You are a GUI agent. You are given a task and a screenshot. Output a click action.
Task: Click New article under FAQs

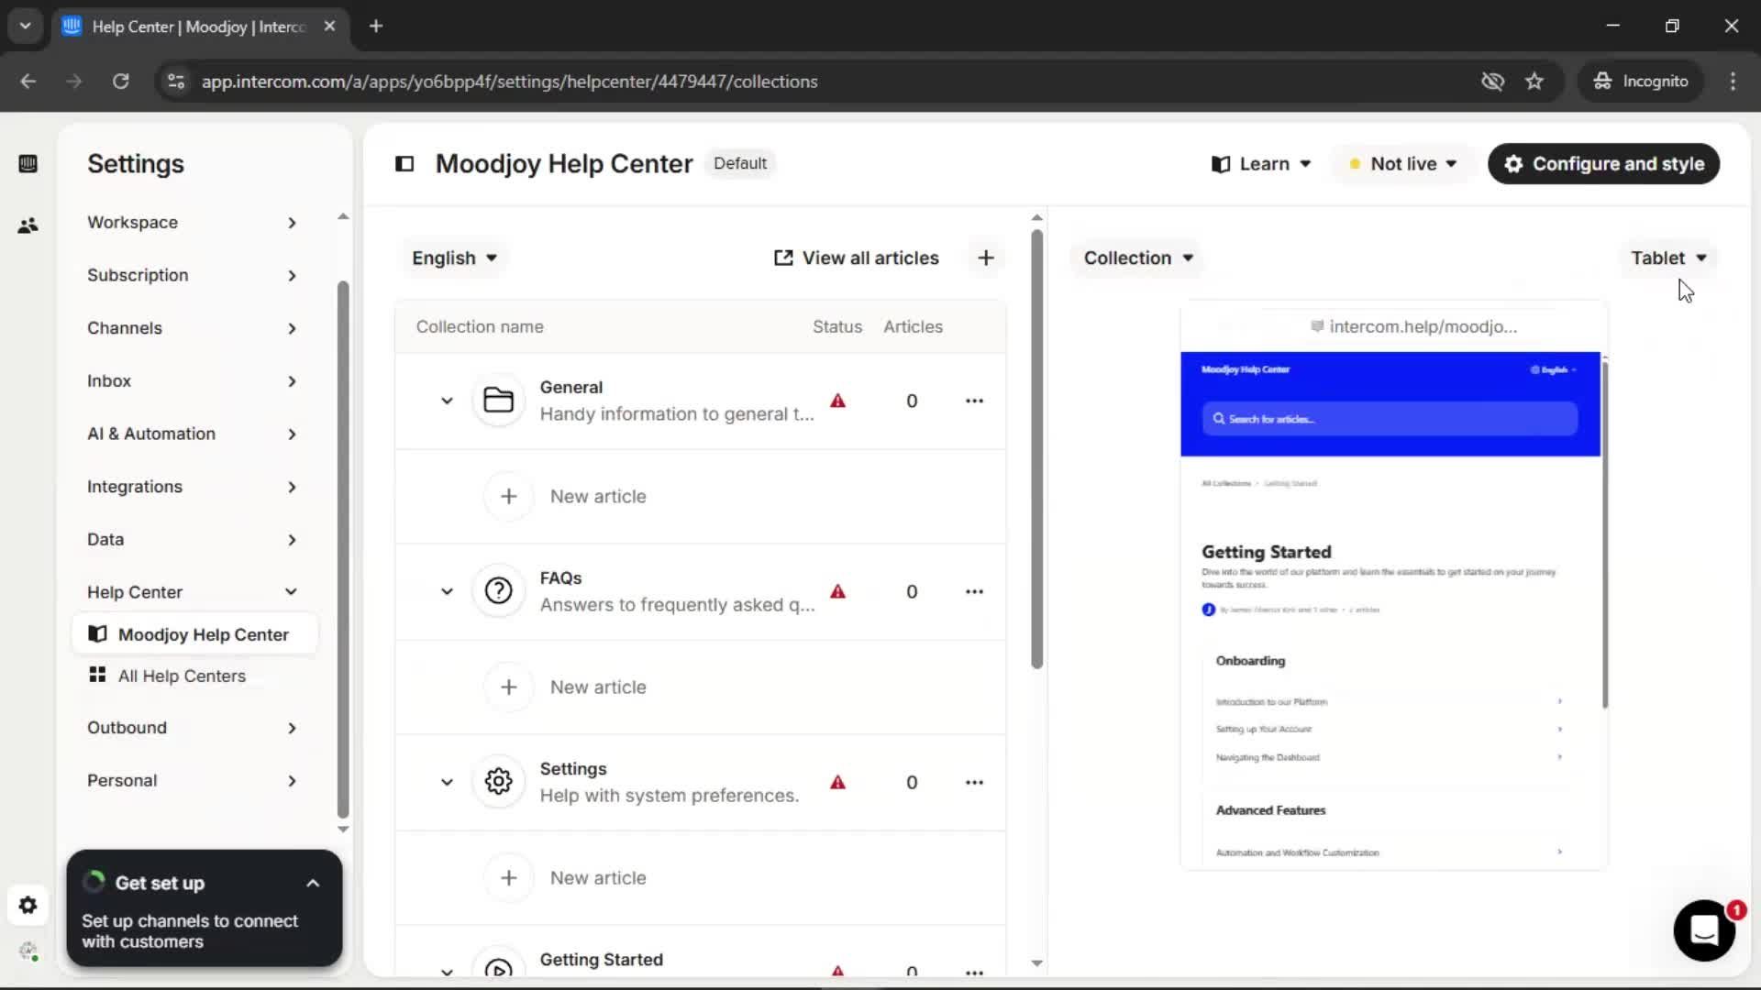click(598, 687)
